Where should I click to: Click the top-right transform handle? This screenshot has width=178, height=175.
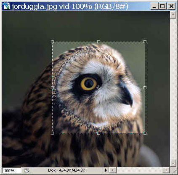pyautogui.click(x=145, y=42)
